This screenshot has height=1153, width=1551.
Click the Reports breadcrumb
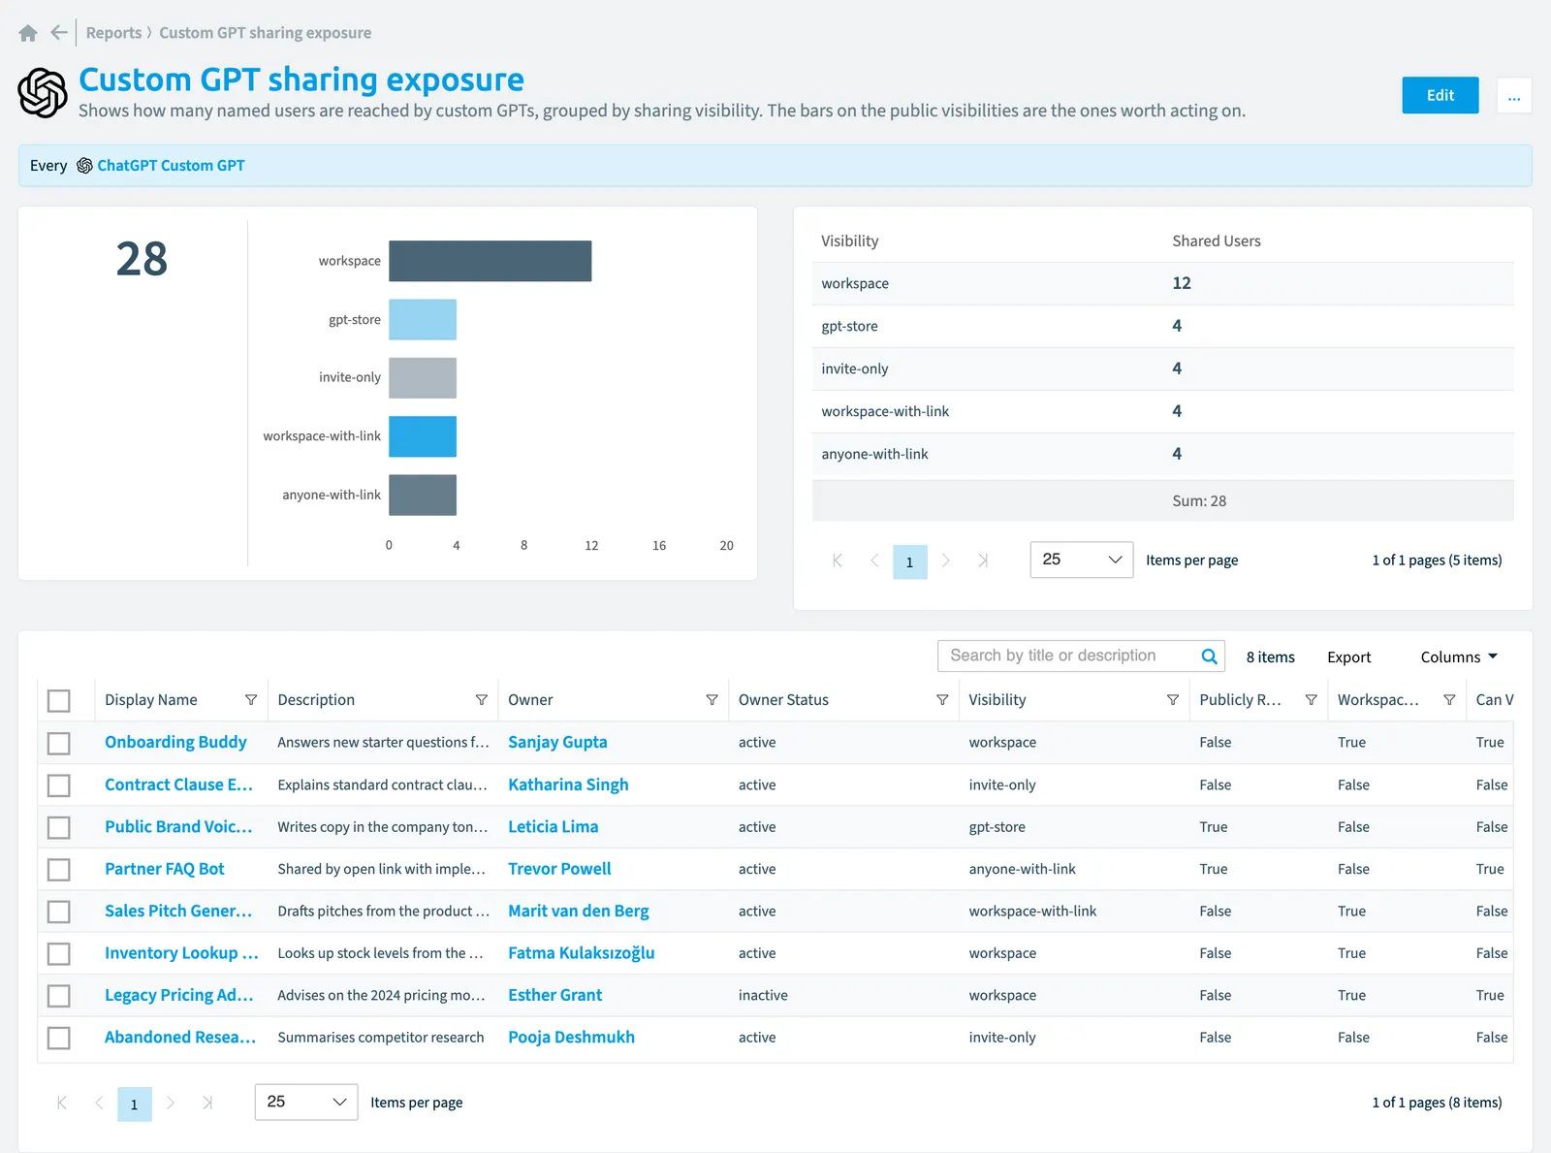tap(113, 33)
